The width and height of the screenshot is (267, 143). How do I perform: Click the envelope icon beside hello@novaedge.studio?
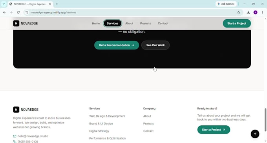pos(15,136)
